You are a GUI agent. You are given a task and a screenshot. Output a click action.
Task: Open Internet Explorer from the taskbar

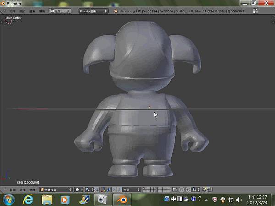click(x=28, y=200)
